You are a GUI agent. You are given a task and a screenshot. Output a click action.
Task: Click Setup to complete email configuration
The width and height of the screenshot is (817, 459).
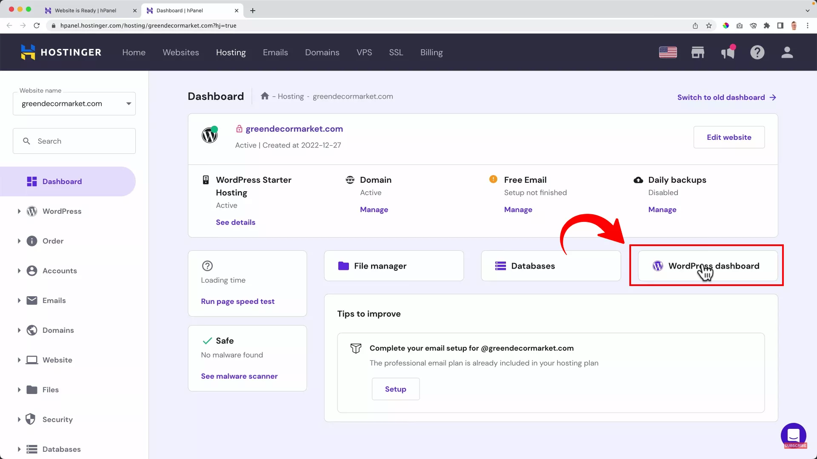point(395,389)
